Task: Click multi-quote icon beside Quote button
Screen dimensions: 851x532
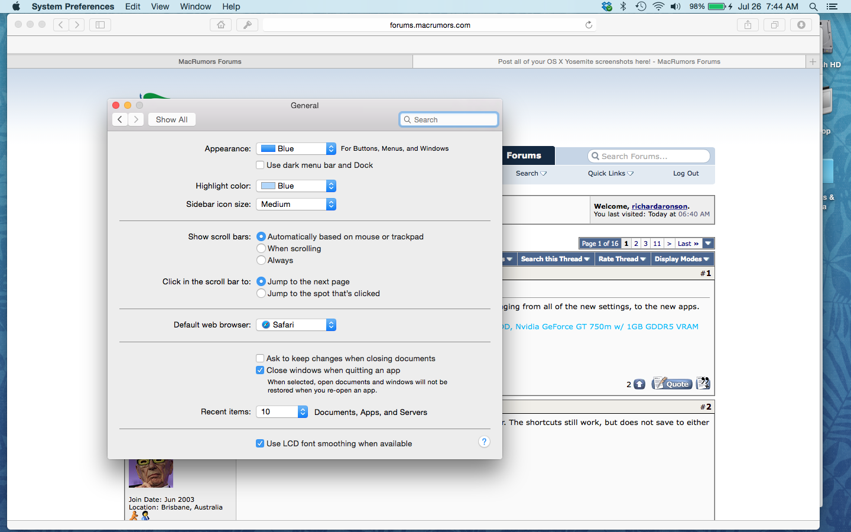Action: tap(703, 384)
